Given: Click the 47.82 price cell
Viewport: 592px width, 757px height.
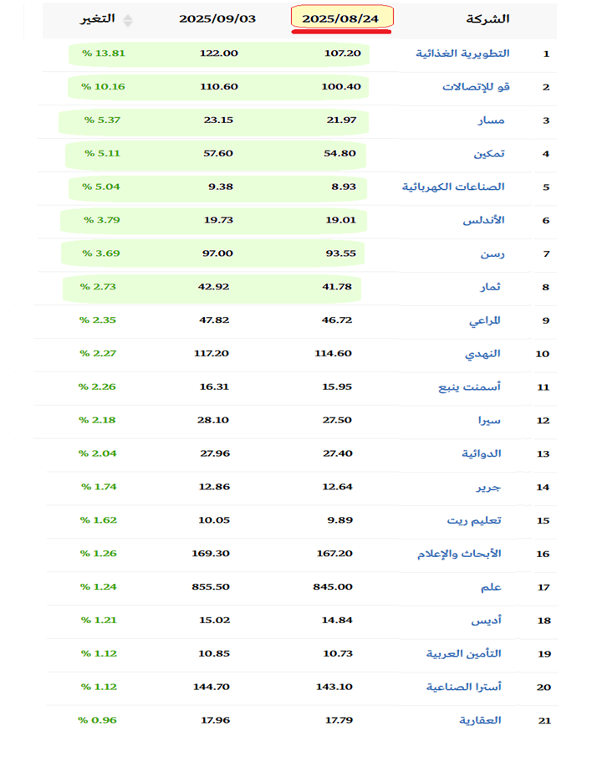Looking at the screenshot, I should click(214, 320).
